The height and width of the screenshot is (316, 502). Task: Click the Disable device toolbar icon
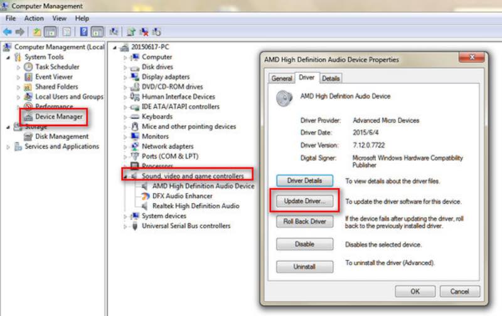pyautogui.click(x=156, y=32)
